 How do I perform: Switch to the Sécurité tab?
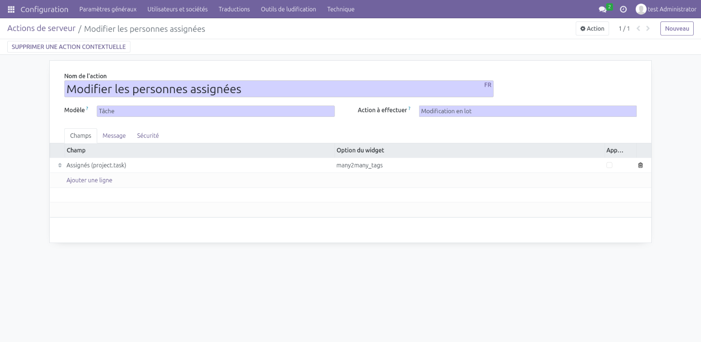pyautogui.click(x=148, y=136)
